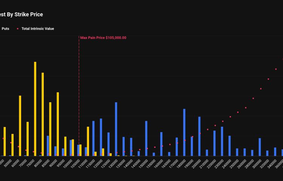
Task: Click the yellow bar at 60000 strike
Action: click(x=20, y=126)
